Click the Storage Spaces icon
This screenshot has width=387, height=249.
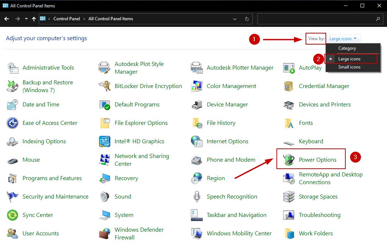289,197
